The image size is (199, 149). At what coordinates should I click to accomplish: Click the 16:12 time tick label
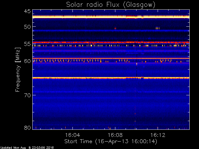pyautogui.click(x=158, y=135)
